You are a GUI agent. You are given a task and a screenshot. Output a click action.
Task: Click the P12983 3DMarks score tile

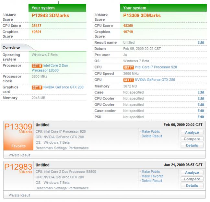18,176
